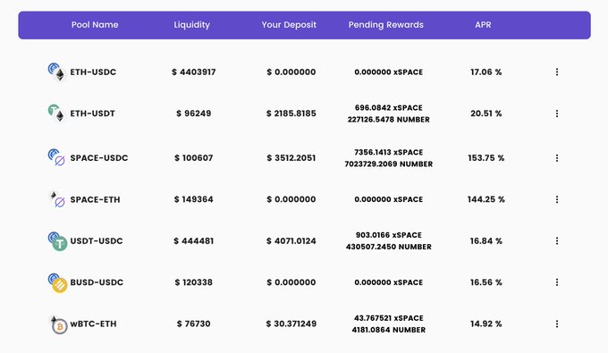This screenshot has width=608, height=353.
Task: Click the Pool Name column header
Action: [x=95, y=25]
